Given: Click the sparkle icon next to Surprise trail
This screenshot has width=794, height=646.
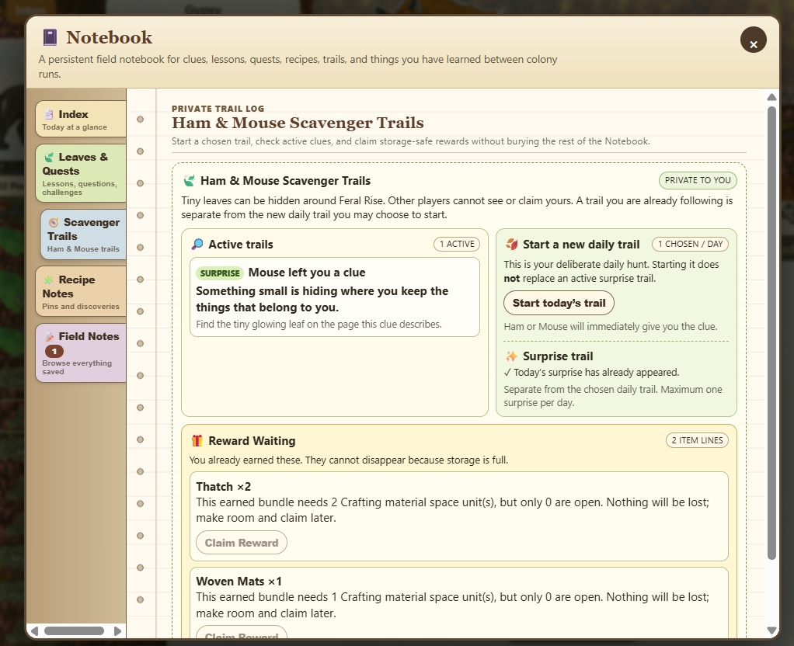Looking at the screenshot, I should pyautogui.click(x=511, y=356).
